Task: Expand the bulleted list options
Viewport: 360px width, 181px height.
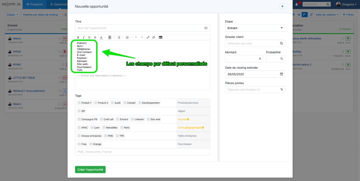Action: point(122,37)
